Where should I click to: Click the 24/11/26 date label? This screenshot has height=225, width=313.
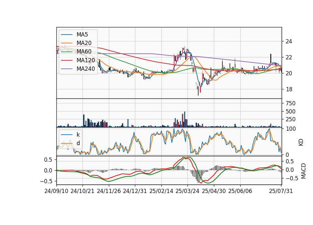(109, 191)
